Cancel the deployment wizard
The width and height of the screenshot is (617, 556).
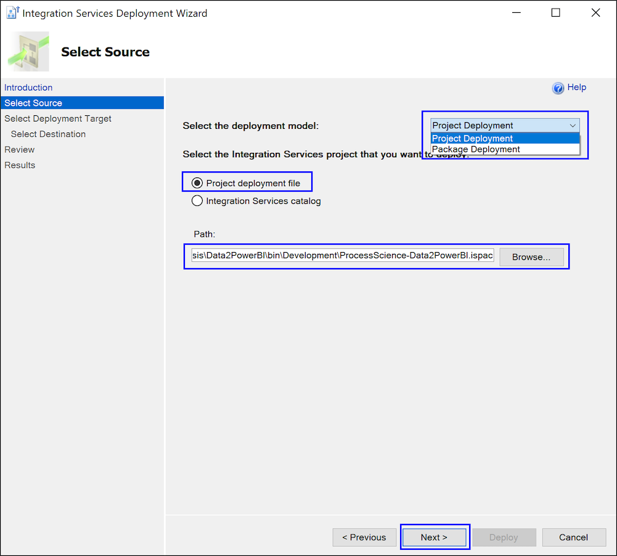[x=573, y=537]
